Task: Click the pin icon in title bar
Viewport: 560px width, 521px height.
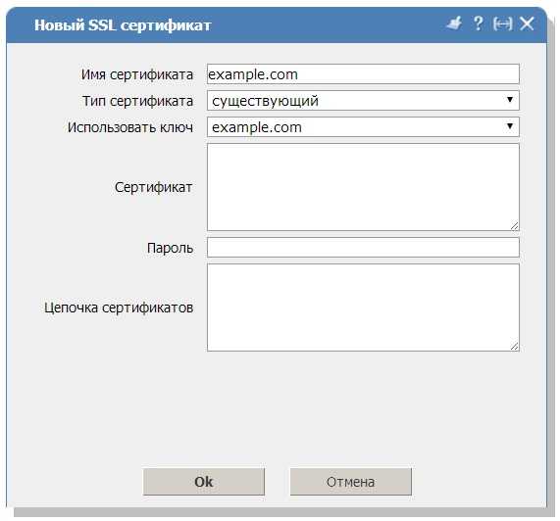Action: point(453,24)
